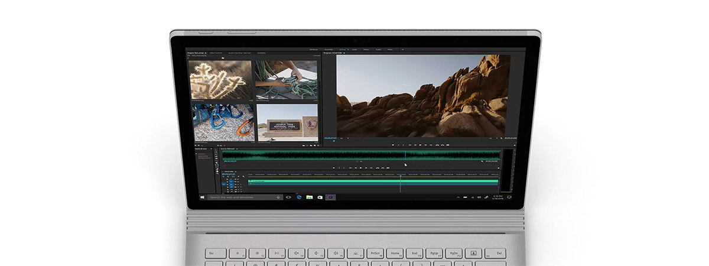Image resolution: width=709 pixels, height=266 pixels.
Task: Select the Joshua Tree National Park sign thumbnail
Action: 287,123
